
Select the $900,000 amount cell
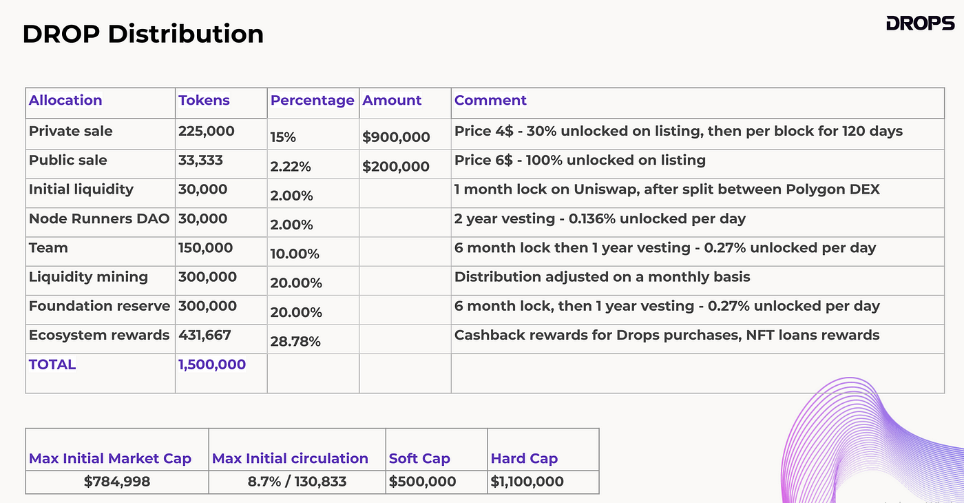coord(396,137)
